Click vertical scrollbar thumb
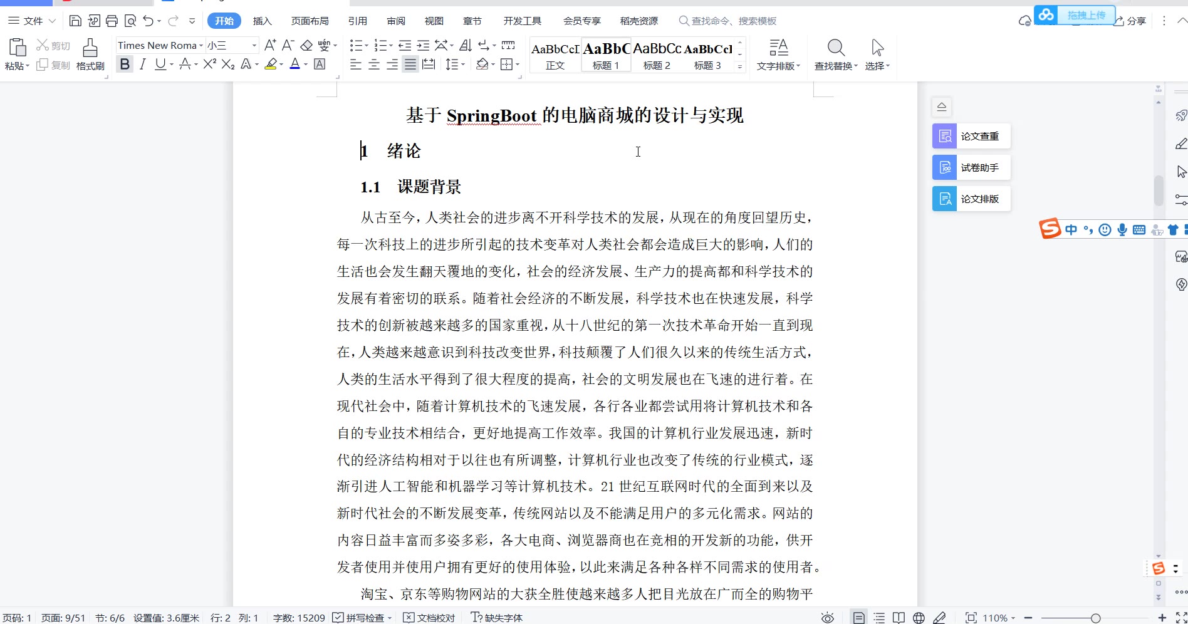The image size is (1188, 624). 1159,190
